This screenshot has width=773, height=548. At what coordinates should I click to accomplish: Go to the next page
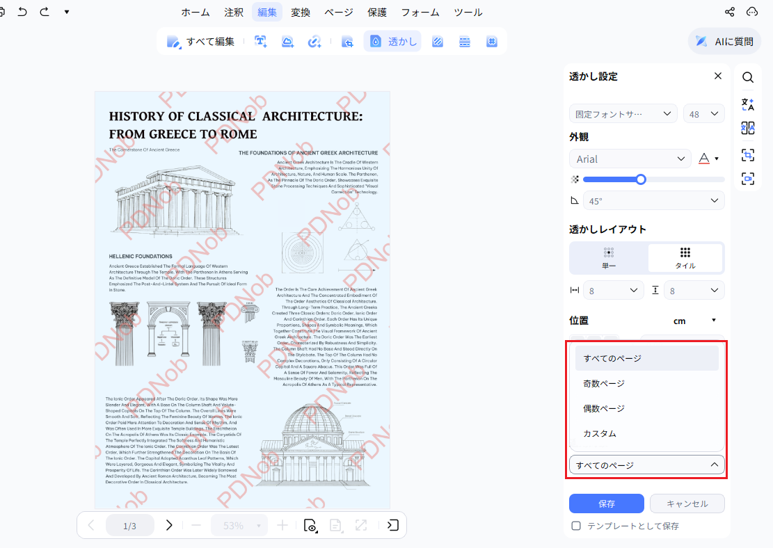click(x=169, y=525)
